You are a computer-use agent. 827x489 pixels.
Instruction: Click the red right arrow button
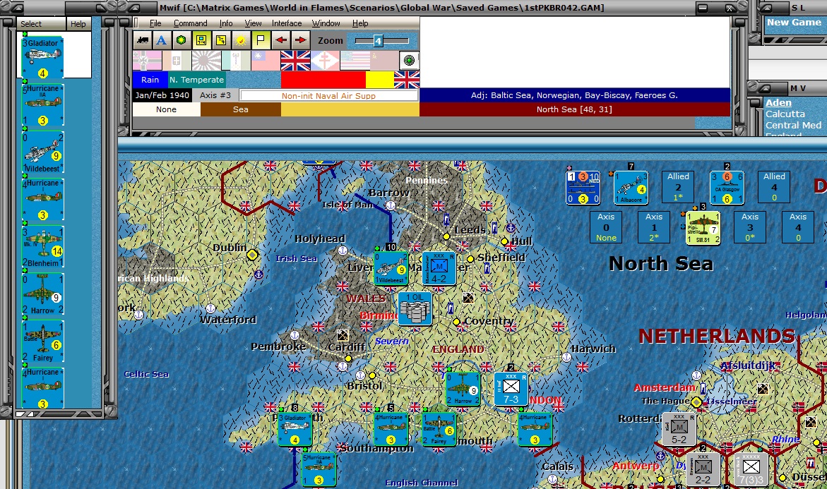coord(301,40)
